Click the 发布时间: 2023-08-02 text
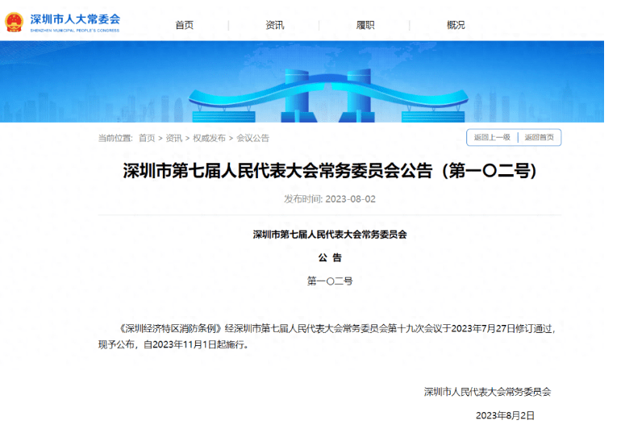Viewport: 621px width, 437px height. (330, 198)
